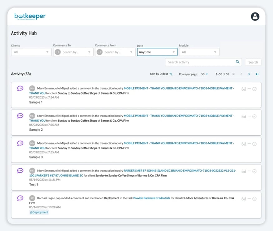Click into the Search activity field
This screenshot has width=273, height=231.
[x=200, y=62]
